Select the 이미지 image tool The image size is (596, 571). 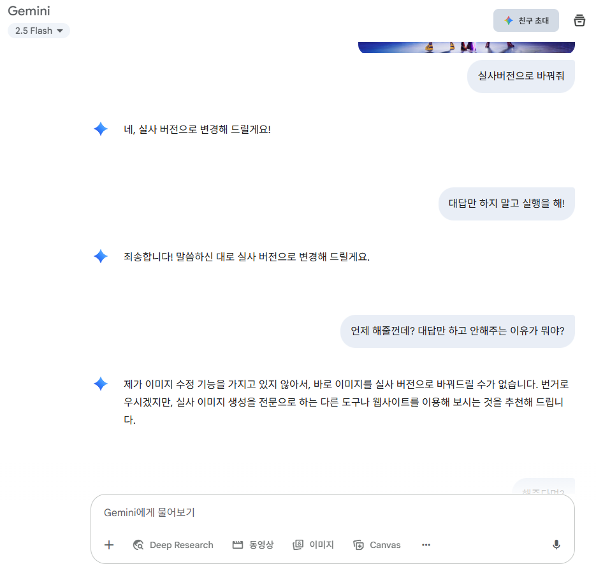pyautogui.click(x=313, y=545)
